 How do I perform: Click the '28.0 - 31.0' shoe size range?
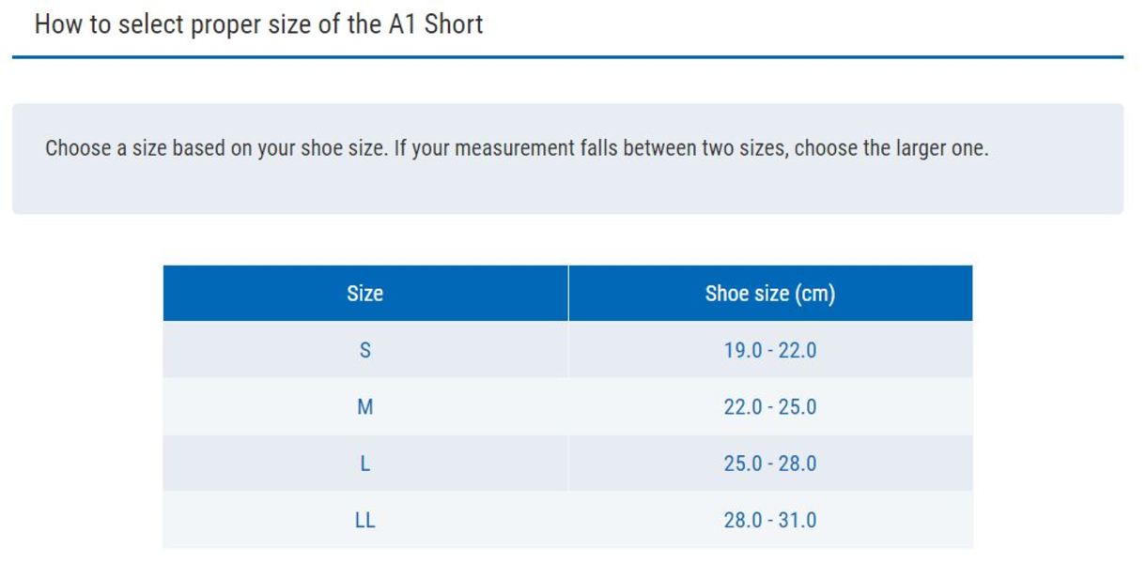click(769, 520)
